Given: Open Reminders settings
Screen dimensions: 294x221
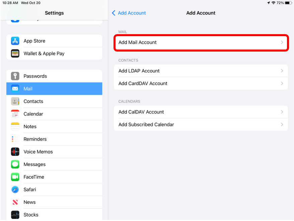Looking at the screenshot, I should tap(54, 139).
